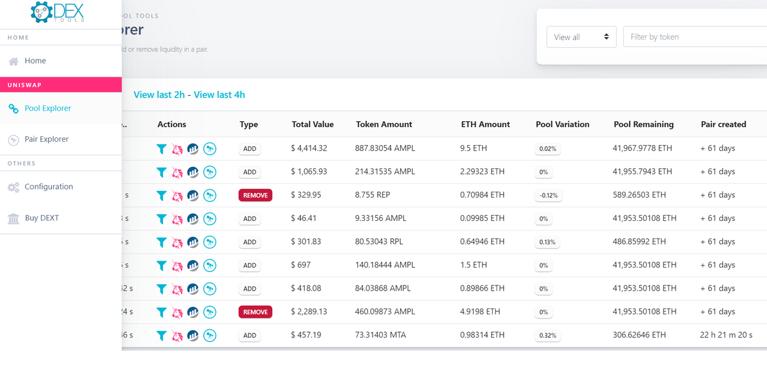The image size is (767, 366).
Task: Select the 0.13% pool variation badge
Action: [548, 242]
